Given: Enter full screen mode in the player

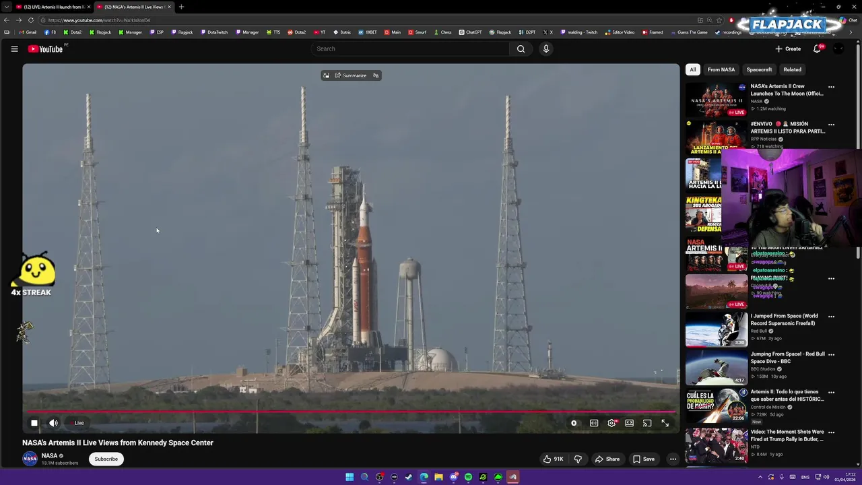Looking at the screenshot, I should tap(665, 423).
